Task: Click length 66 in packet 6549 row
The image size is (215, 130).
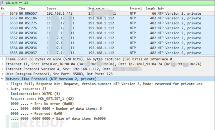Action: 154,13
